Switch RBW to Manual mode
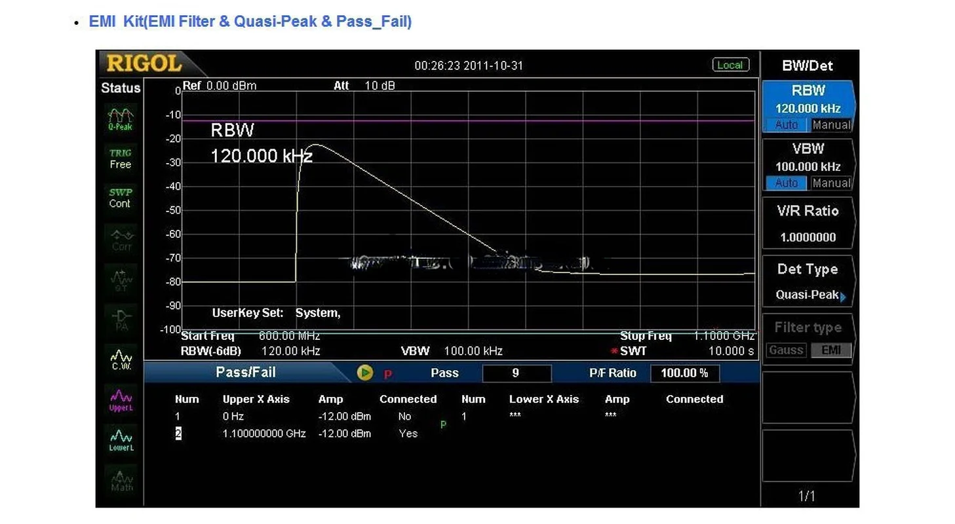The image size is (955, 524). tap(830, 125)
